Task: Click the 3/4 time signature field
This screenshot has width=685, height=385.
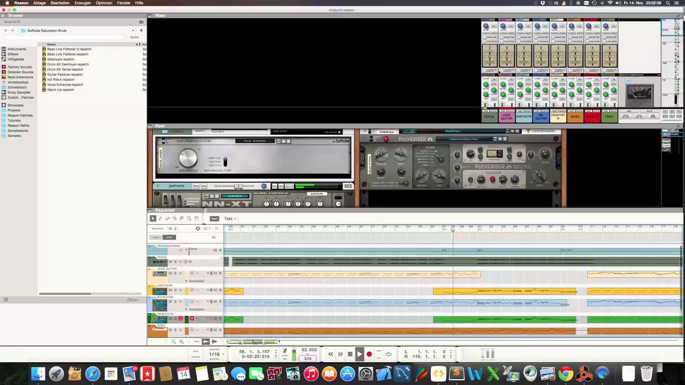Action: click(x=308, y=358)
